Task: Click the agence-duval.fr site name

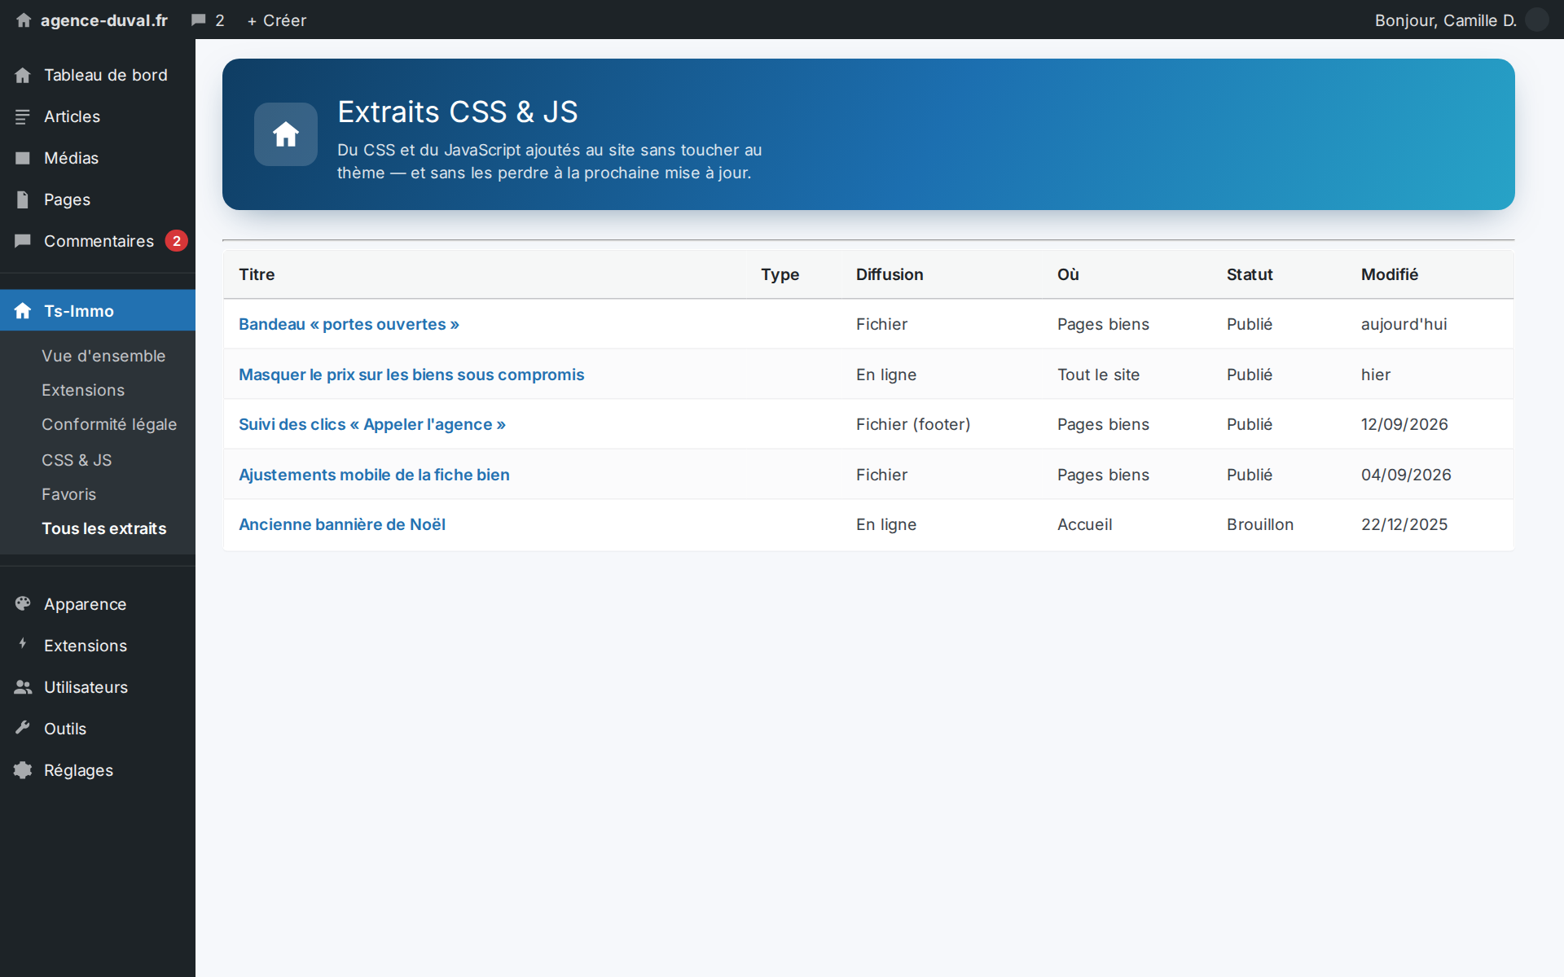Action: click(x=104, y=20)
